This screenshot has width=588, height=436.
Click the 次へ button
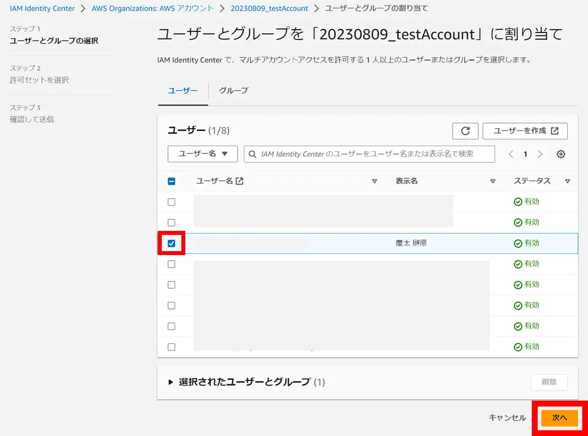click(x=559, y=417)
